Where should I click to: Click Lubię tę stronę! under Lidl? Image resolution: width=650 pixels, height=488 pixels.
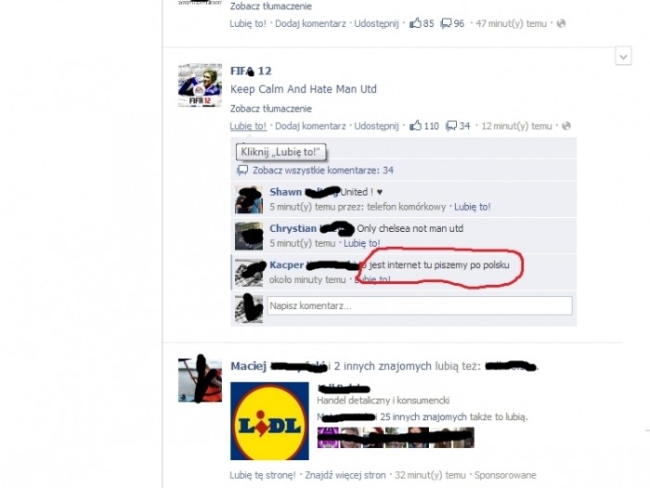(263, 475)
